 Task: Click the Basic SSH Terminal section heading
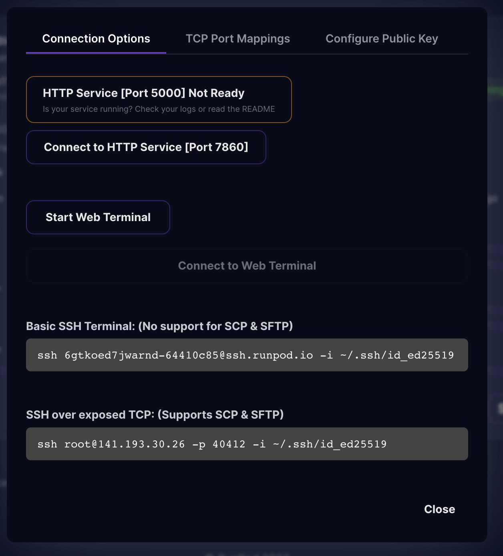(159, 326)
